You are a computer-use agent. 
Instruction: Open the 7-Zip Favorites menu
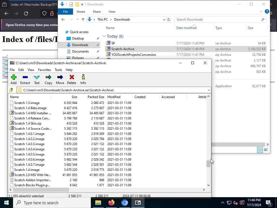point(45,70)
